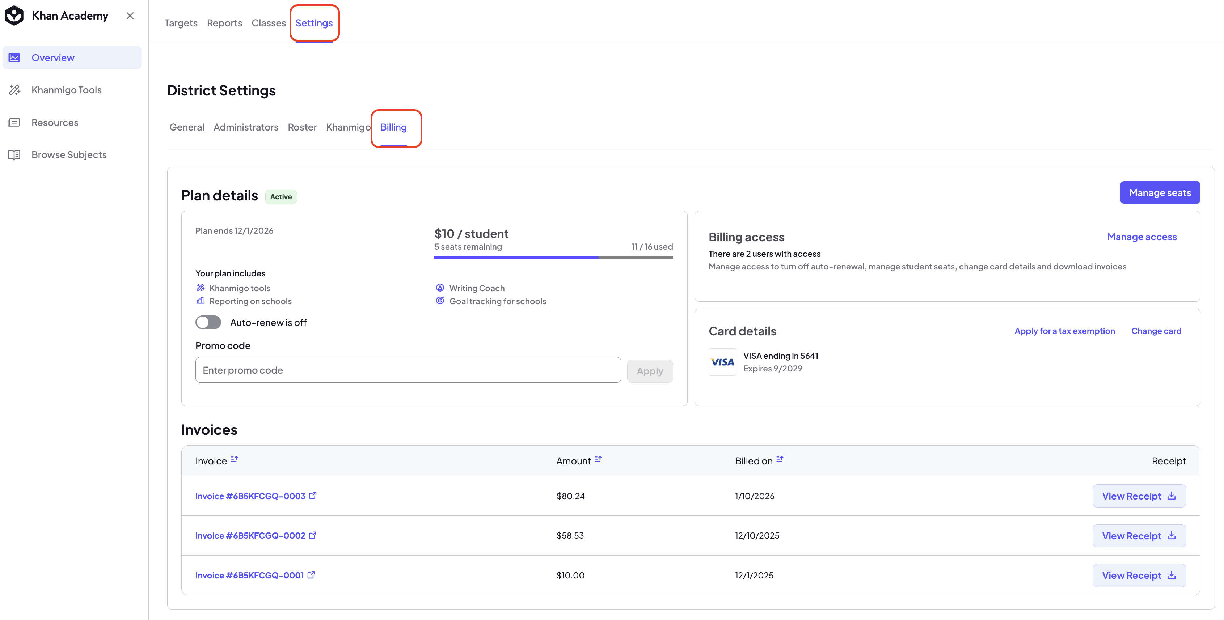The height and width of the screenshot is (620, 1224).
Task: Click the Manage seats button
Action: (1160, 192)
